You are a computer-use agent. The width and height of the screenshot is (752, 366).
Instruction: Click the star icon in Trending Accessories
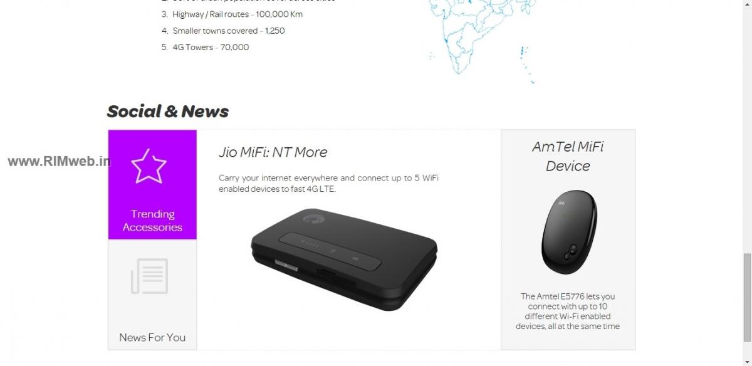click(x=149, y=165)
